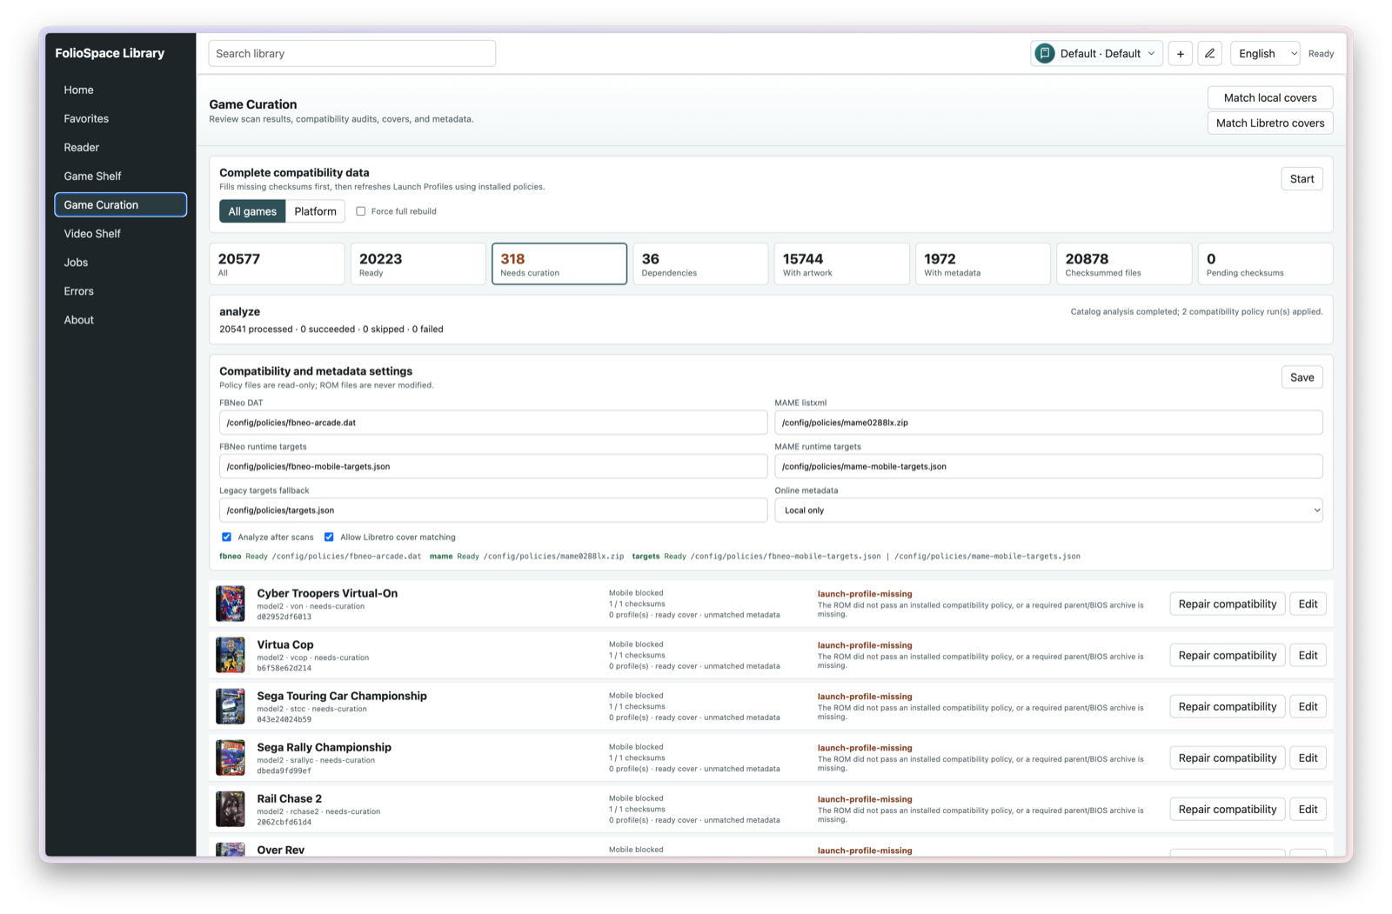The width and height of the screenshot is (1392, 914).
Task: Open Video Shelf in sidebar
Action: [121, 233]
